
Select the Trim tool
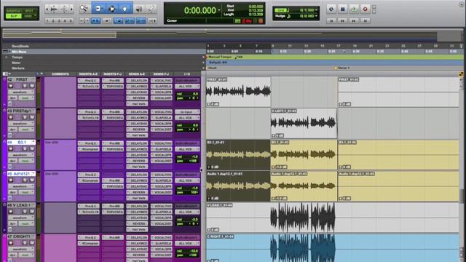[x=98, y=9]
